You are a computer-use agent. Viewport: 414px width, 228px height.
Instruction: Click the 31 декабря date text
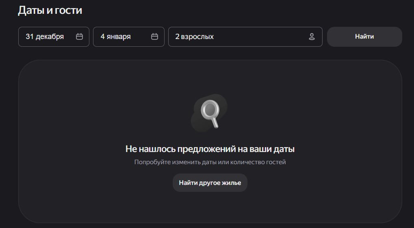(x=45, y=37)
